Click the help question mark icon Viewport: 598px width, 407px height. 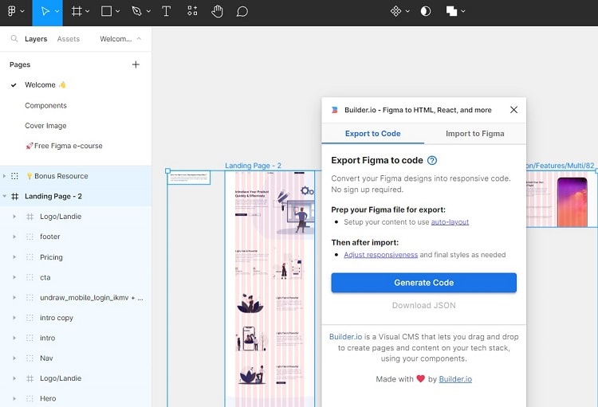point(431,160)
